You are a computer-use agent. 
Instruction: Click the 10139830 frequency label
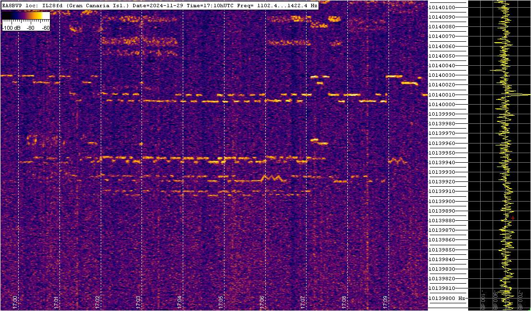(x=442, y=269)
